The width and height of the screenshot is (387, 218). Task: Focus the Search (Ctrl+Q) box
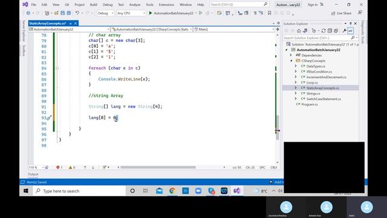239,4
